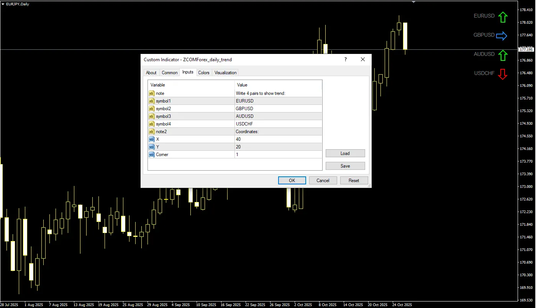Open the Visualization tab
This screenshot has height=308, width=536.
point(225,73)
